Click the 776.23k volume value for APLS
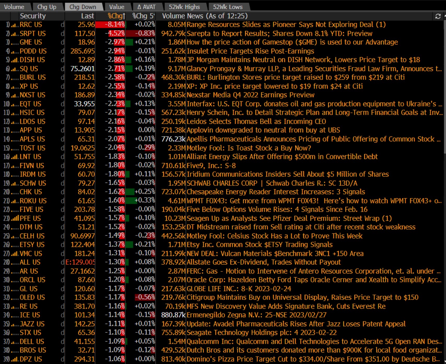The width and height of the screenshot is (446, 364). coord(173,139)
